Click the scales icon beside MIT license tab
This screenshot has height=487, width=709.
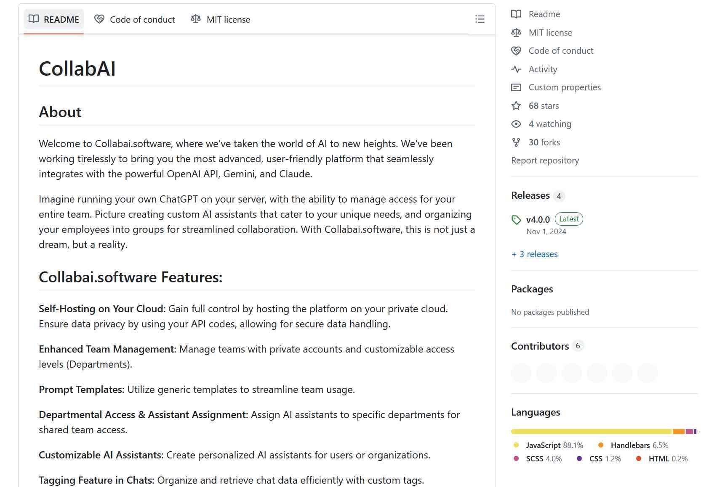[x=196, y=19]
